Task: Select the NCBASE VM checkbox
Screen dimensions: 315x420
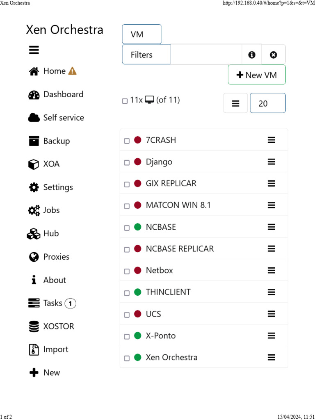Action: (127, 228)
